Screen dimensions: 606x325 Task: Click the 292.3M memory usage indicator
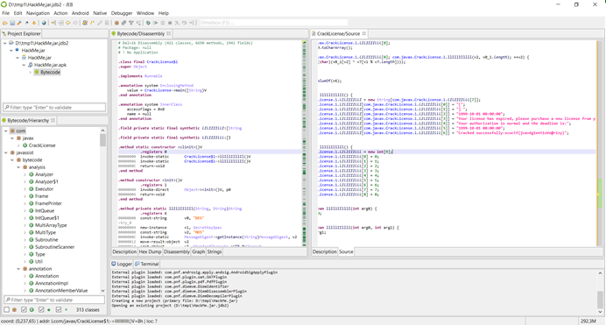point(588,321)
